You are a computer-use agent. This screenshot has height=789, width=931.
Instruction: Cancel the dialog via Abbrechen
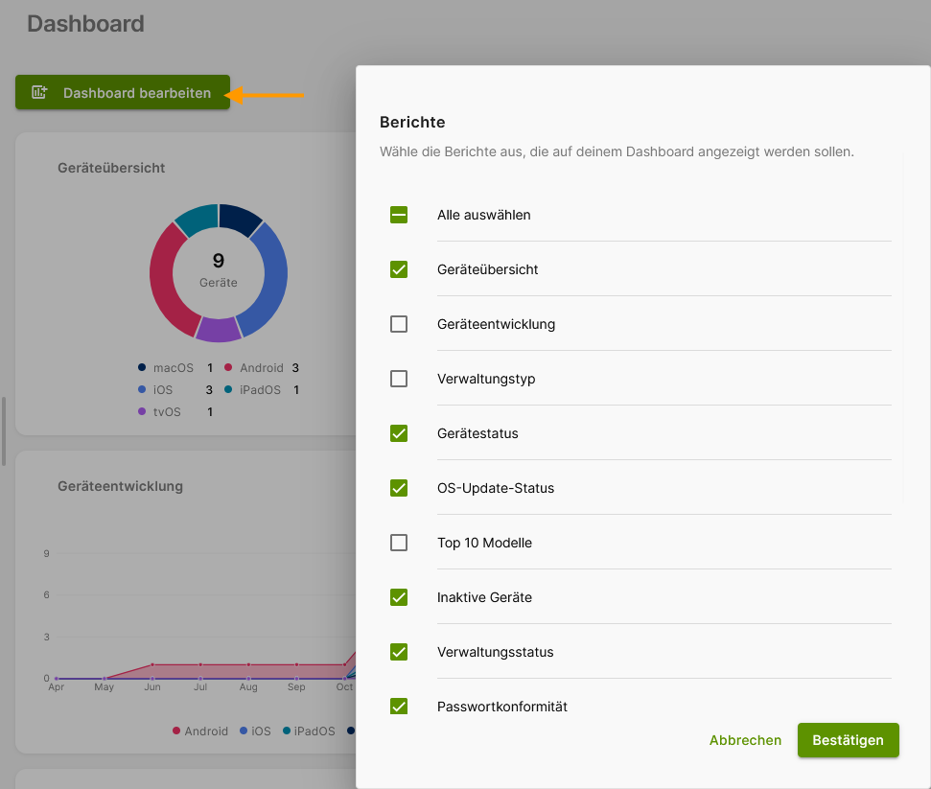tap(745, 740)
